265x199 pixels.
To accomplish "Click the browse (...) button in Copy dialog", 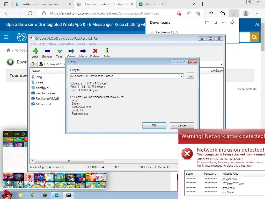I will [191, 76].
